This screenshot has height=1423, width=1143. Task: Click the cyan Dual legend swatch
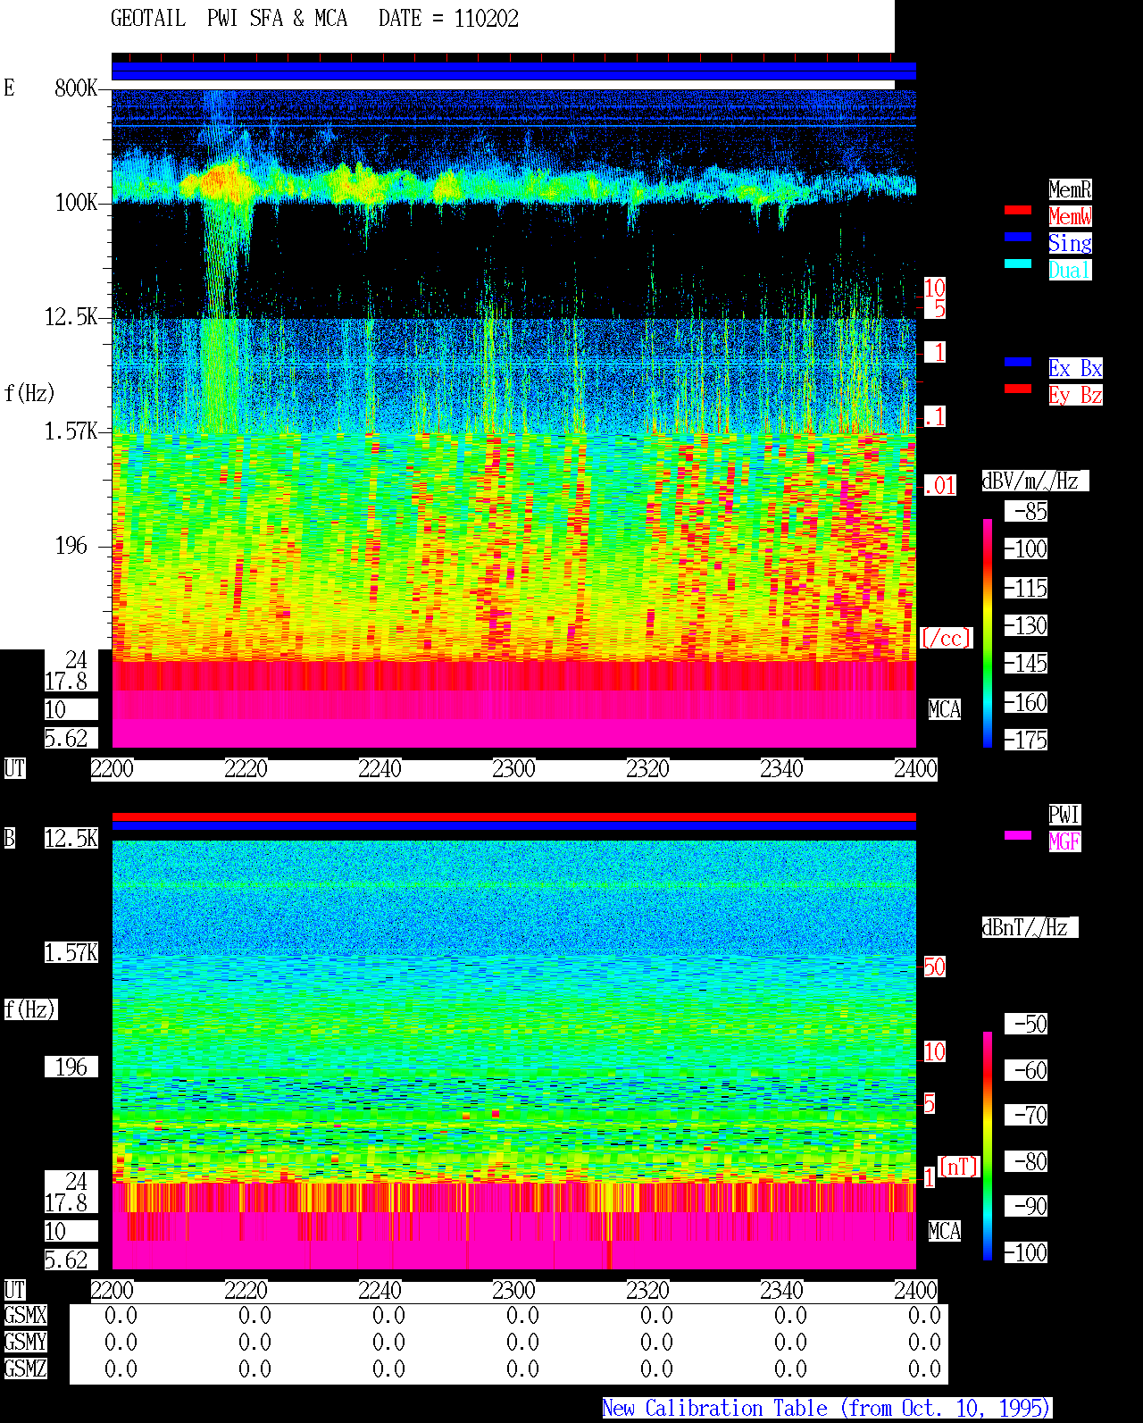pos(1018,264)
